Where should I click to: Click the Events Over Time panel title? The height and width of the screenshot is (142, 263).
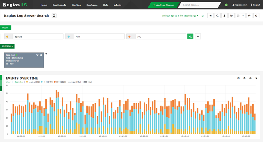coord(22,78)
